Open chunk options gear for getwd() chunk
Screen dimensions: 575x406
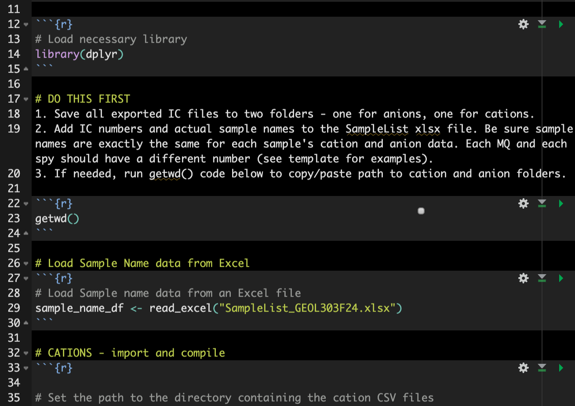(x=523, y=203)
